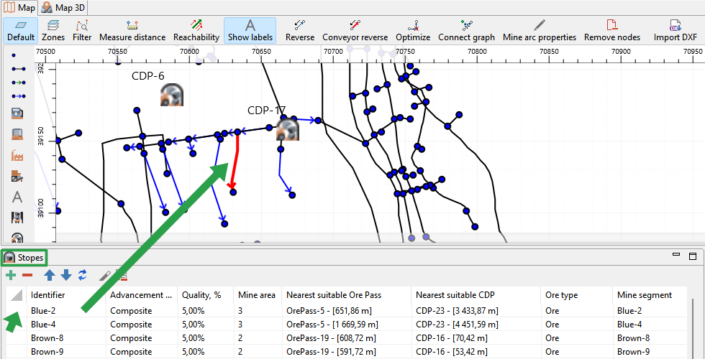Select the ore stockpile bin sidebar icon
Image resolution: width=705 pixels, height=359 pixels.
(x=17, y=134)
